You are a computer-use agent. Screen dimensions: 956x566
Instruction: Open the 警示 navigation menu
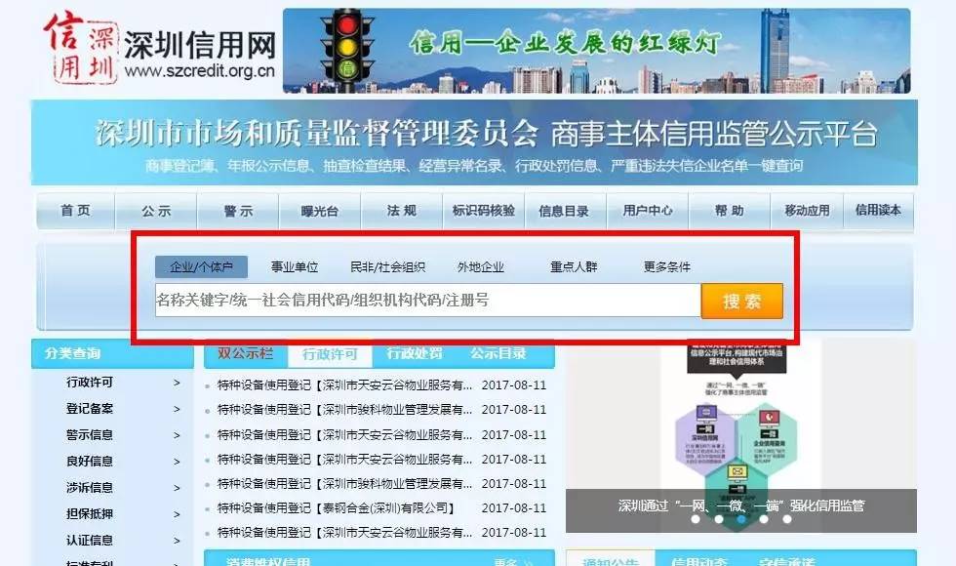pyautogui.click(x=238, y=211)
